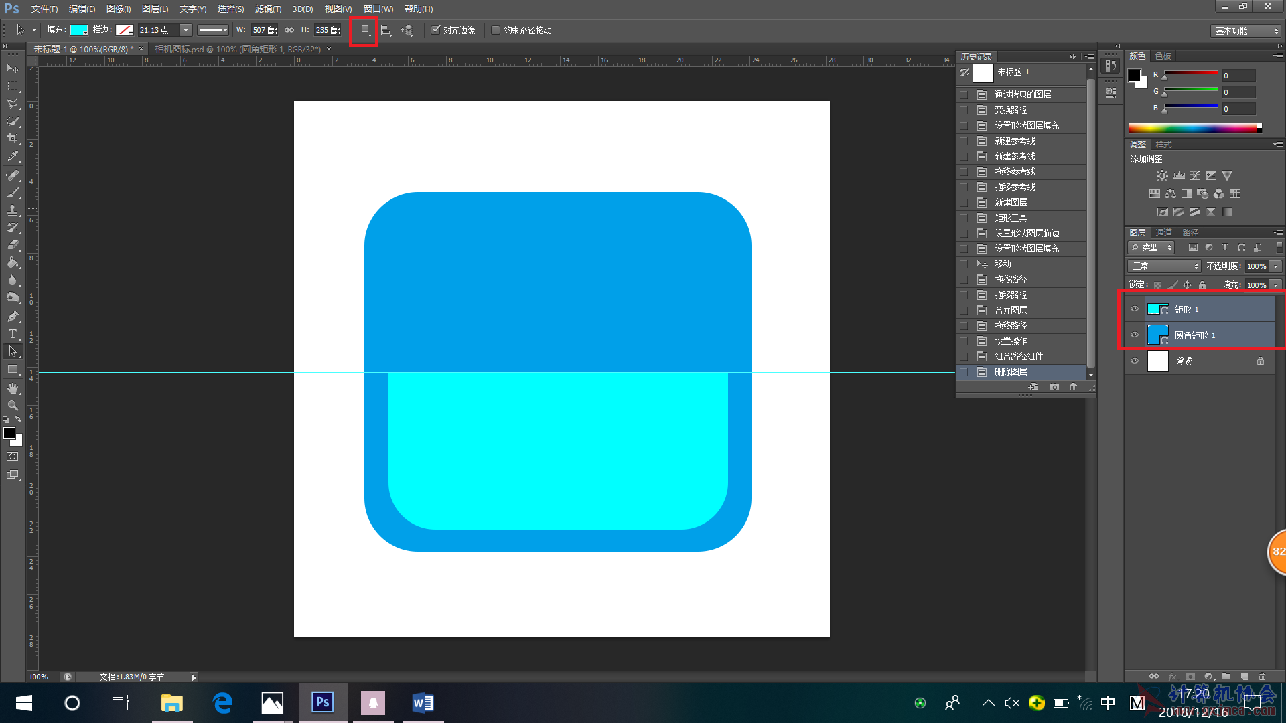The image size is (1286, 723).
Task: Select the Pen tool
Action: click(13, 316)
